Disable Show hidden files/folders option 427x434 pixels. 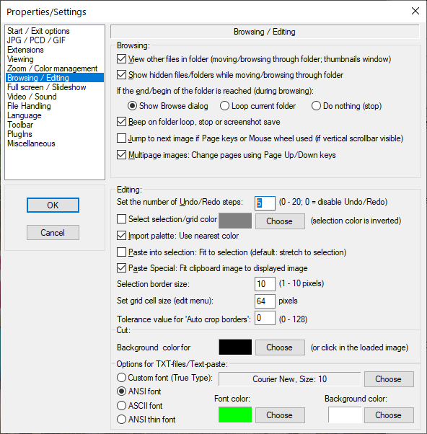pyautogui.click(x=121, y=75)
